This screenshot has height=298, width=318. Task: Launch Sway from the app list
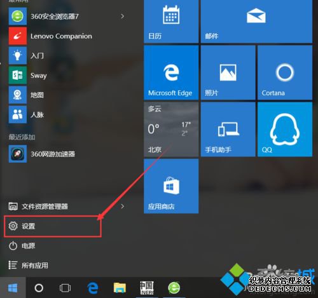(x=68, y=76)
